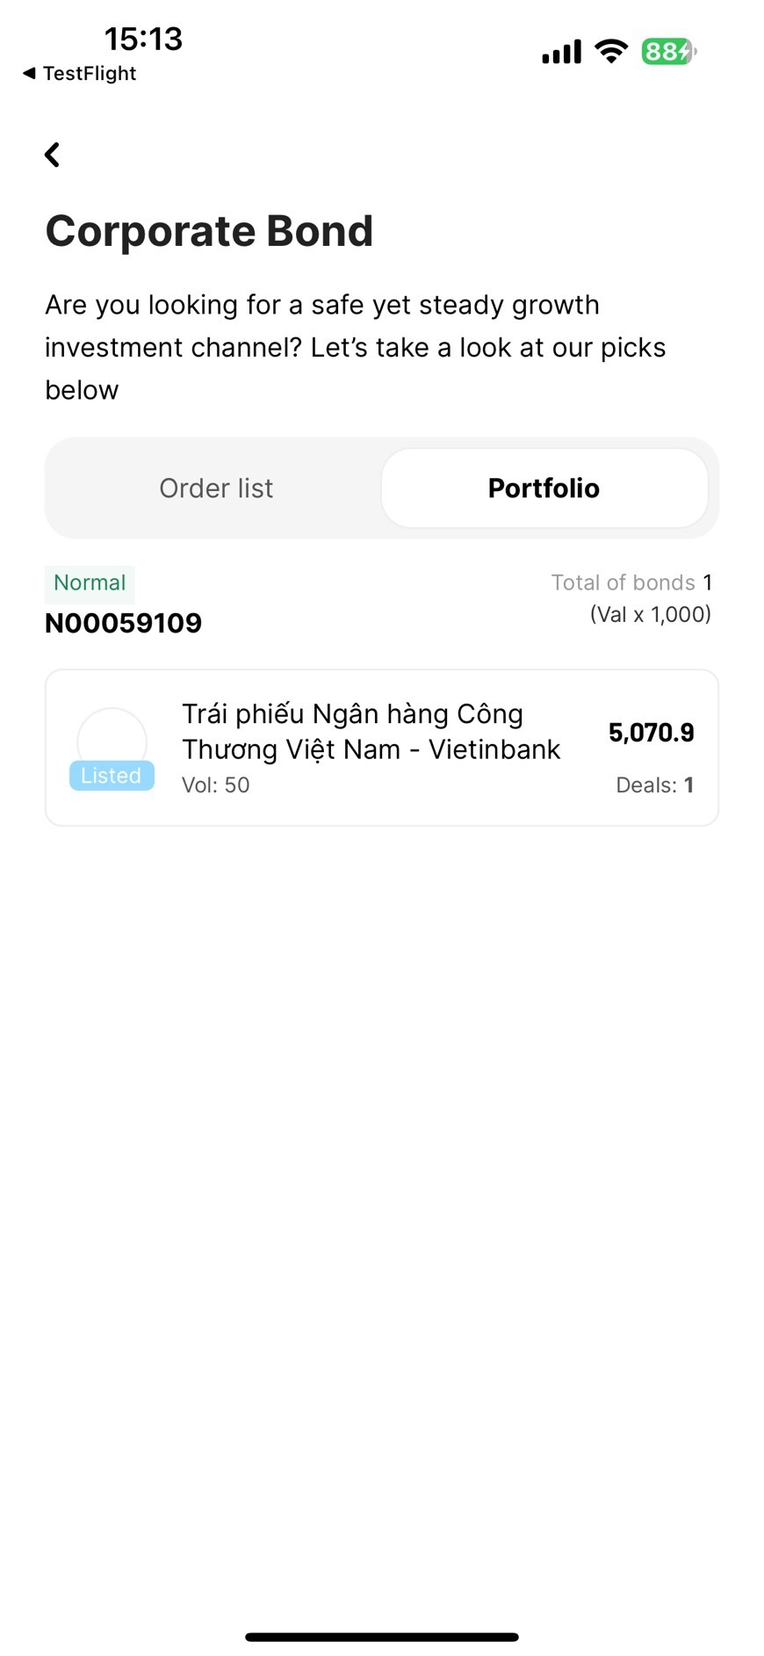Tap the TestFlight back triangle icon
Screen dimensions: 764x1656
(x=29, y=74)
